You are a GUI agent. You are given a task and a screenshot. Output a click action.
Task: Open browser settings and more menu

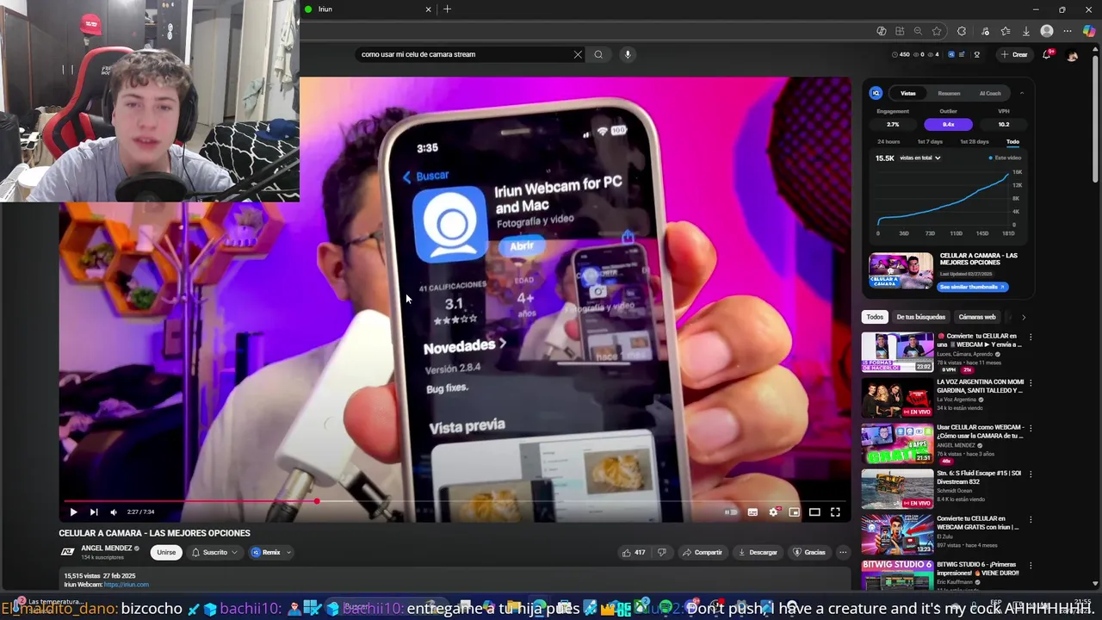pyautogui.click(x=1068, y=31)
